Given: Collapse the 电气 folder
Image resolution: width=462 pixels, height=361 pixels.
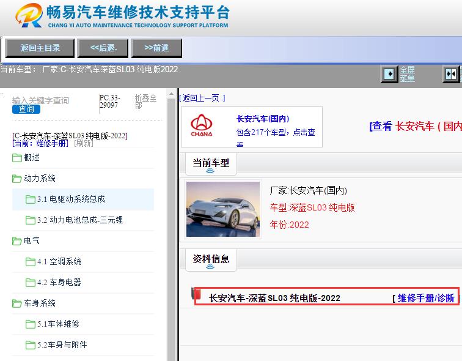Looking at the screenshot, I should [x=32, y=240].
